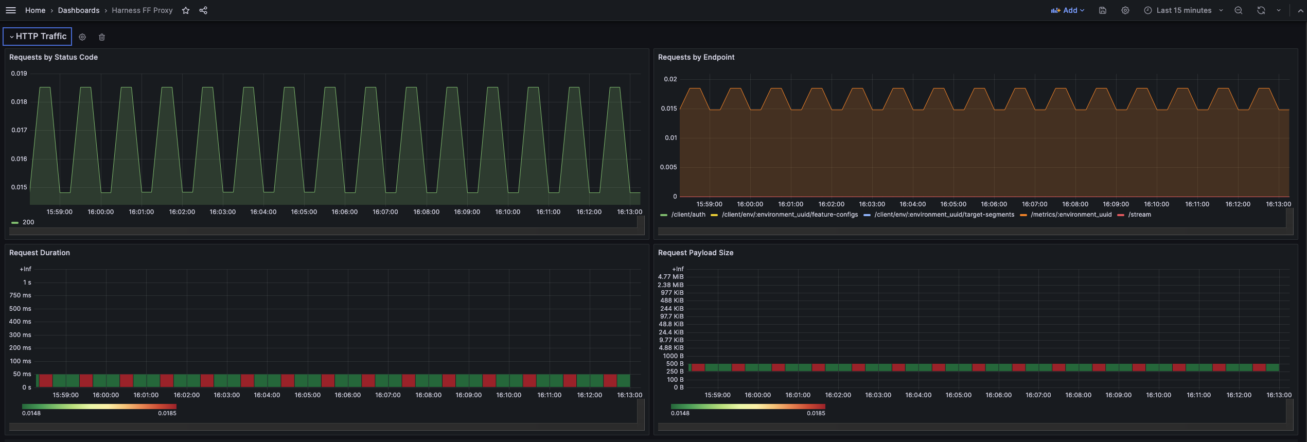Click the 0.02 y-axis label in Endpoint panel
Image resolution: width=1307 pixels, height=442 pixels.
[x=670, y=79]
